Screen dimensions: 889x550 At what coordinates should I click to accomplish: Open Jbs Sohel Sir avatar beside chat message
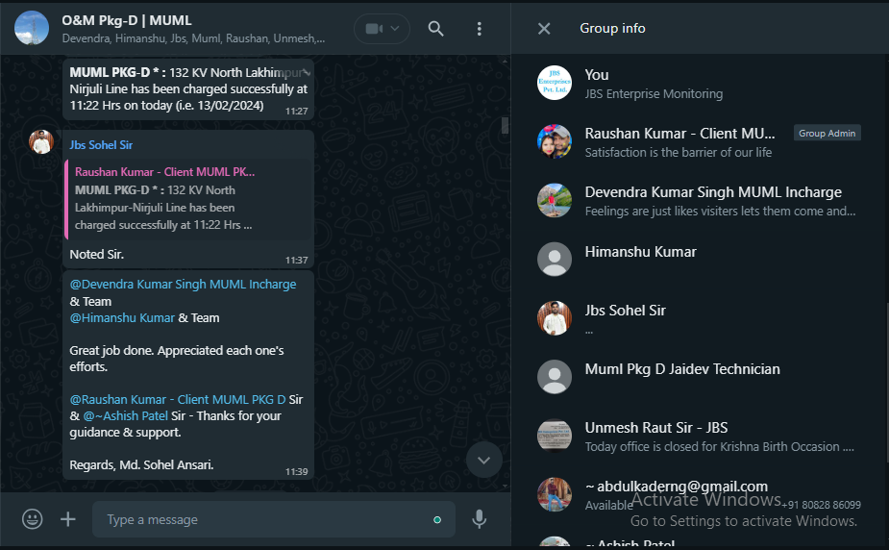point(41,141)
